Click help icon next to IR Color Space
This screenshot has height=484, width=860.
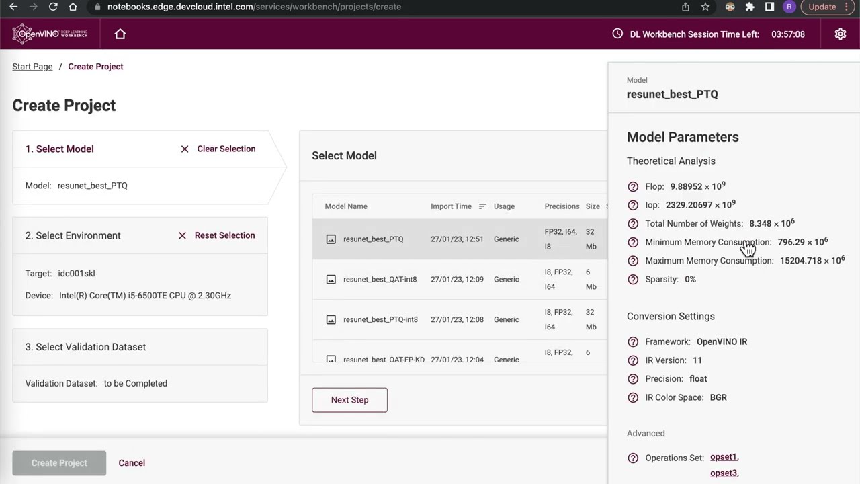coord(633,397)
